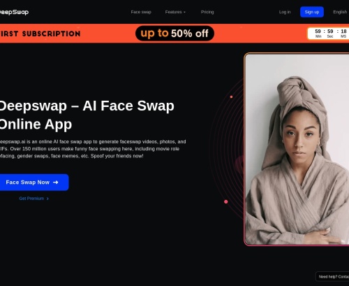
Task: Expand the Features dropdown
Action: coord(175,12)
